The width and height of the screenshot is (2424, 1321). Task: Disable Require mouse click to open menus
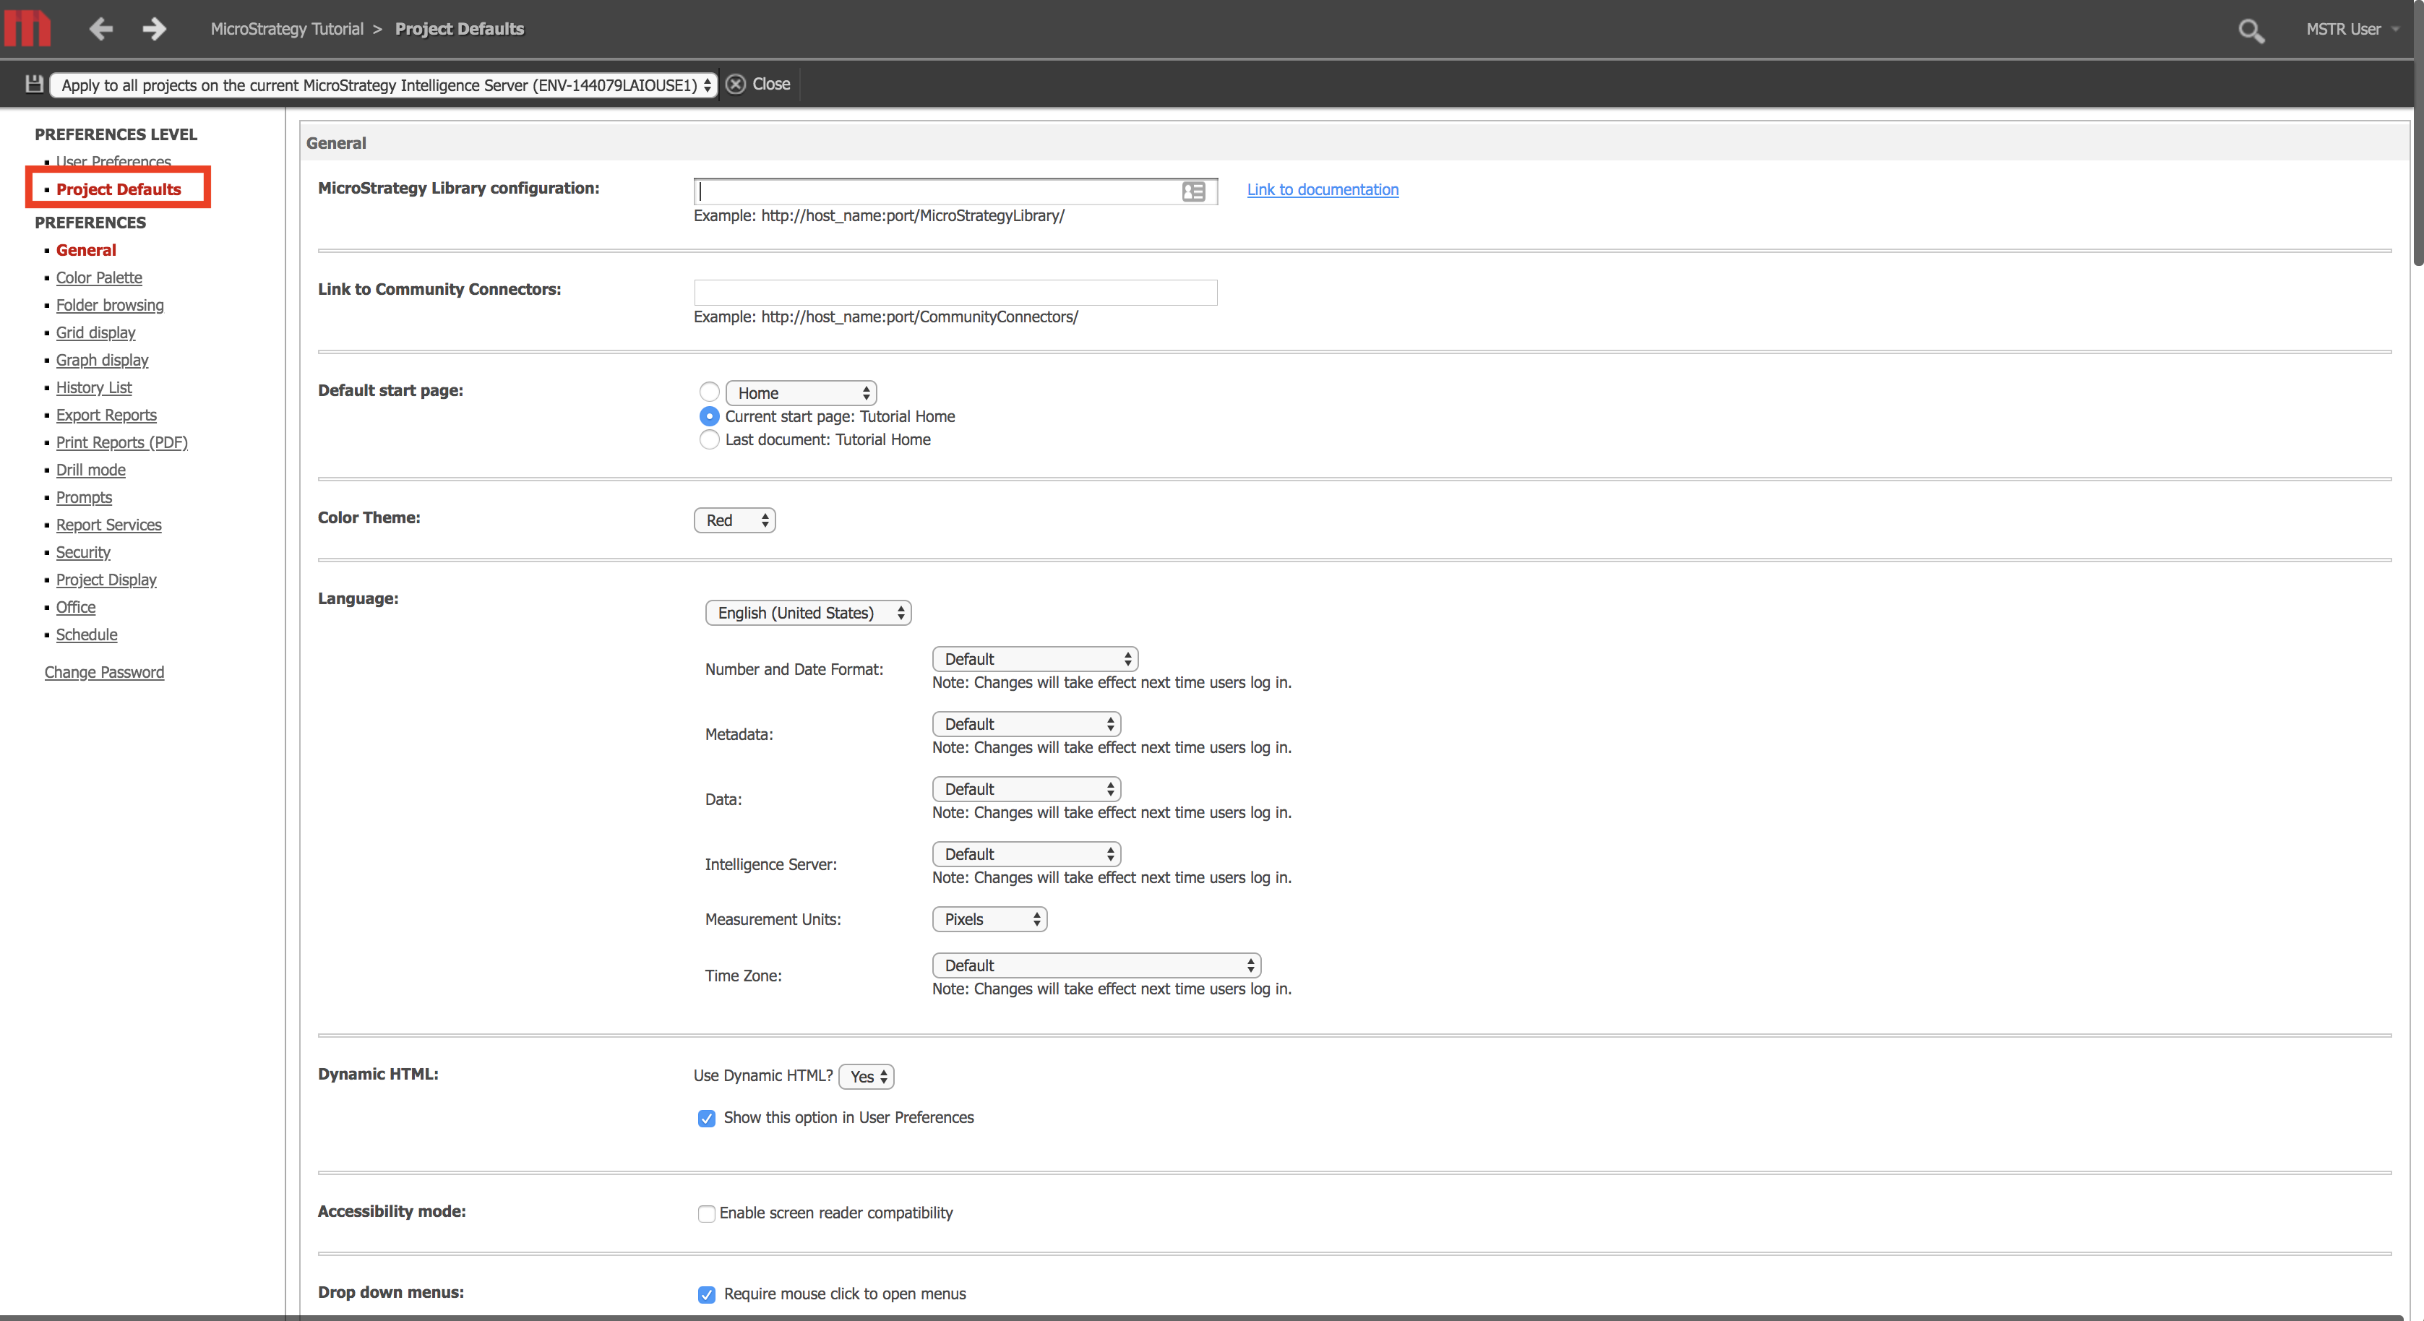[x=707, y=1295]
